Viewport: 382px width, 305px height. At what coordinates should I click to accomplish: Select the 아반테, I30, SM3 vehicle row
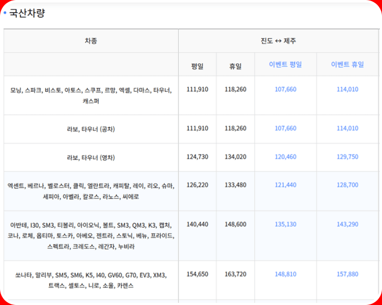point(91,236)
